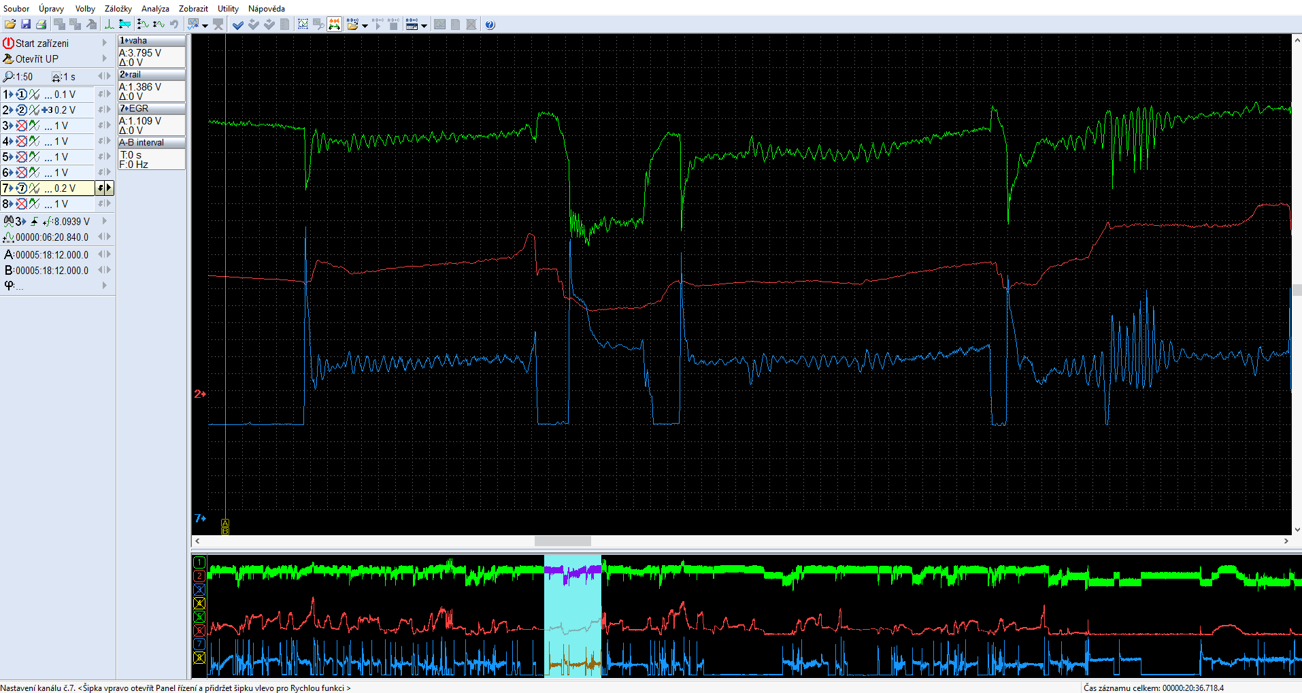Image resolution: width=1302 pixels, height=693 pixels.
Task: Click the printer icon in toolbar
Action: coord(41,24)
